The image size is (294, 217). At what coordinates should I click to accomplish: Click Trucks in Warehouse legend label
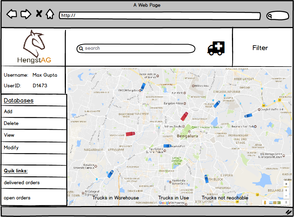point(116,198)
